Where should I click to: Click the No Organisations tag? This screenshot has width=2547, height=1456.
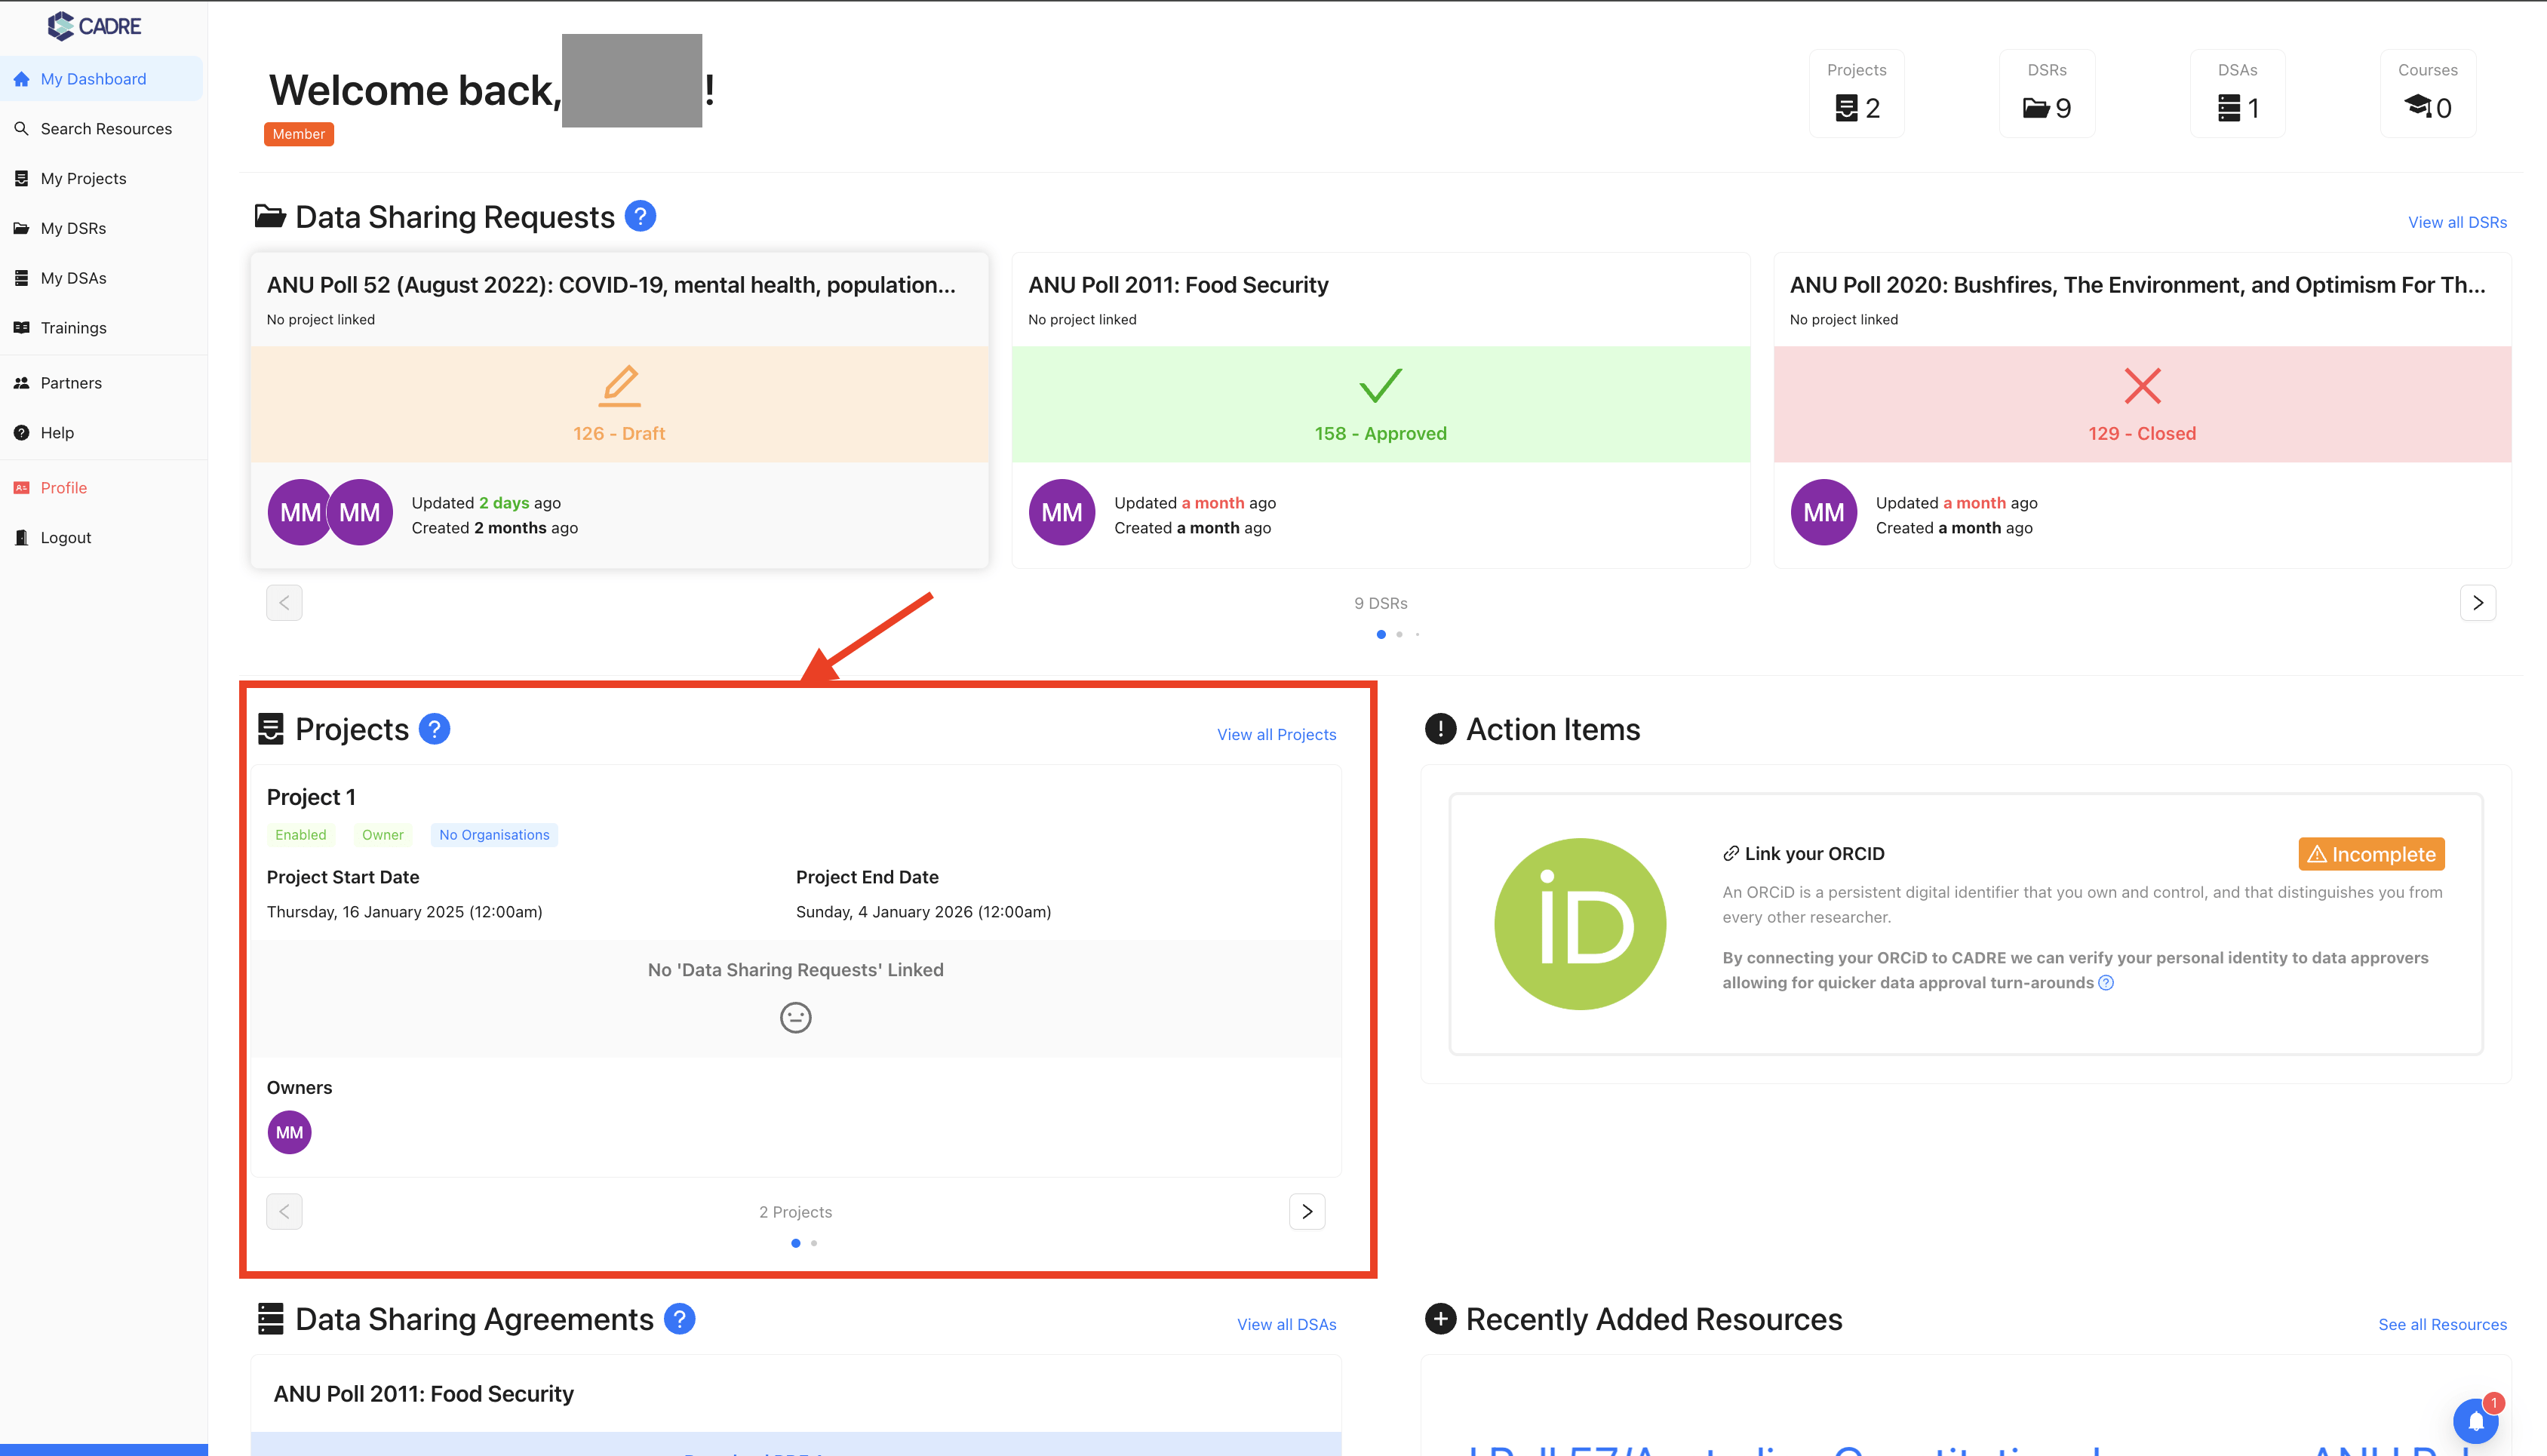[x=494, y=835]
